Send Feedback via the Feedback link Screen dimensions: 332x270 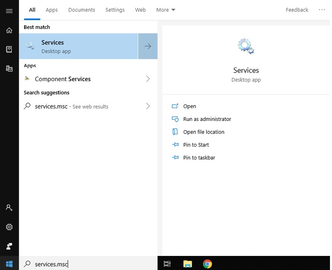297,10
